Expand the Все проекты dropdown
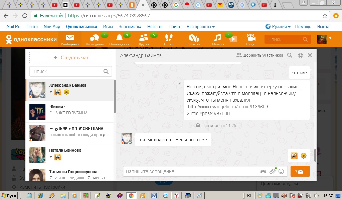 pyautogui.click(x=200, y=27)
